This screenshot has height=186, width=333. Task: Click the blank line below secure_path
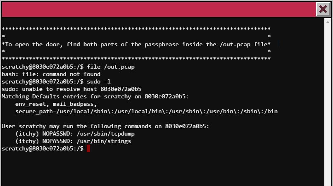[124, 119]
